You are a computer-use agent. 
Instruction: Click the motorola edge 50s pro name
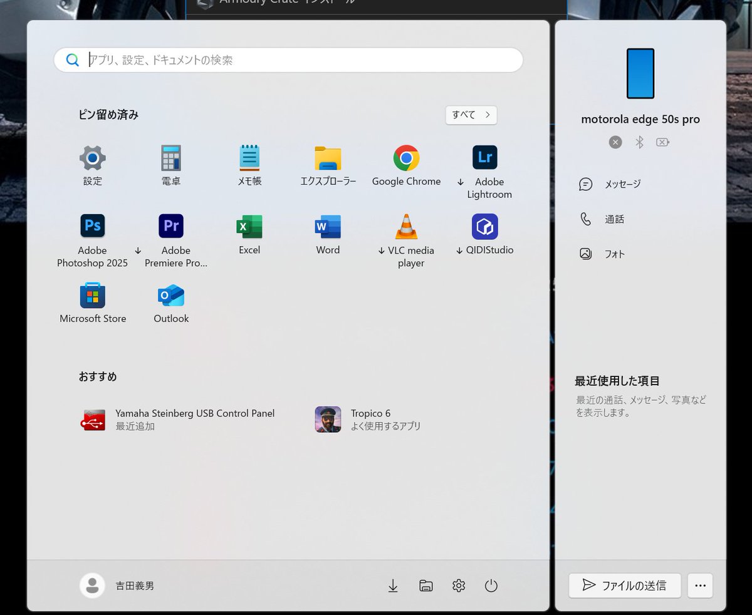pos(640,119)
